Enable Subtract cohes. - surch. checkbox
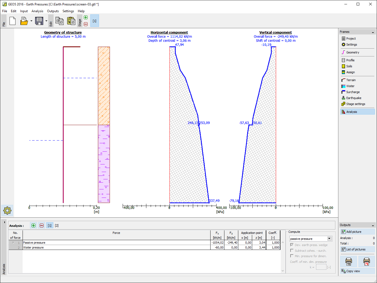The image size is (377, 283). (x=292, y=250)
